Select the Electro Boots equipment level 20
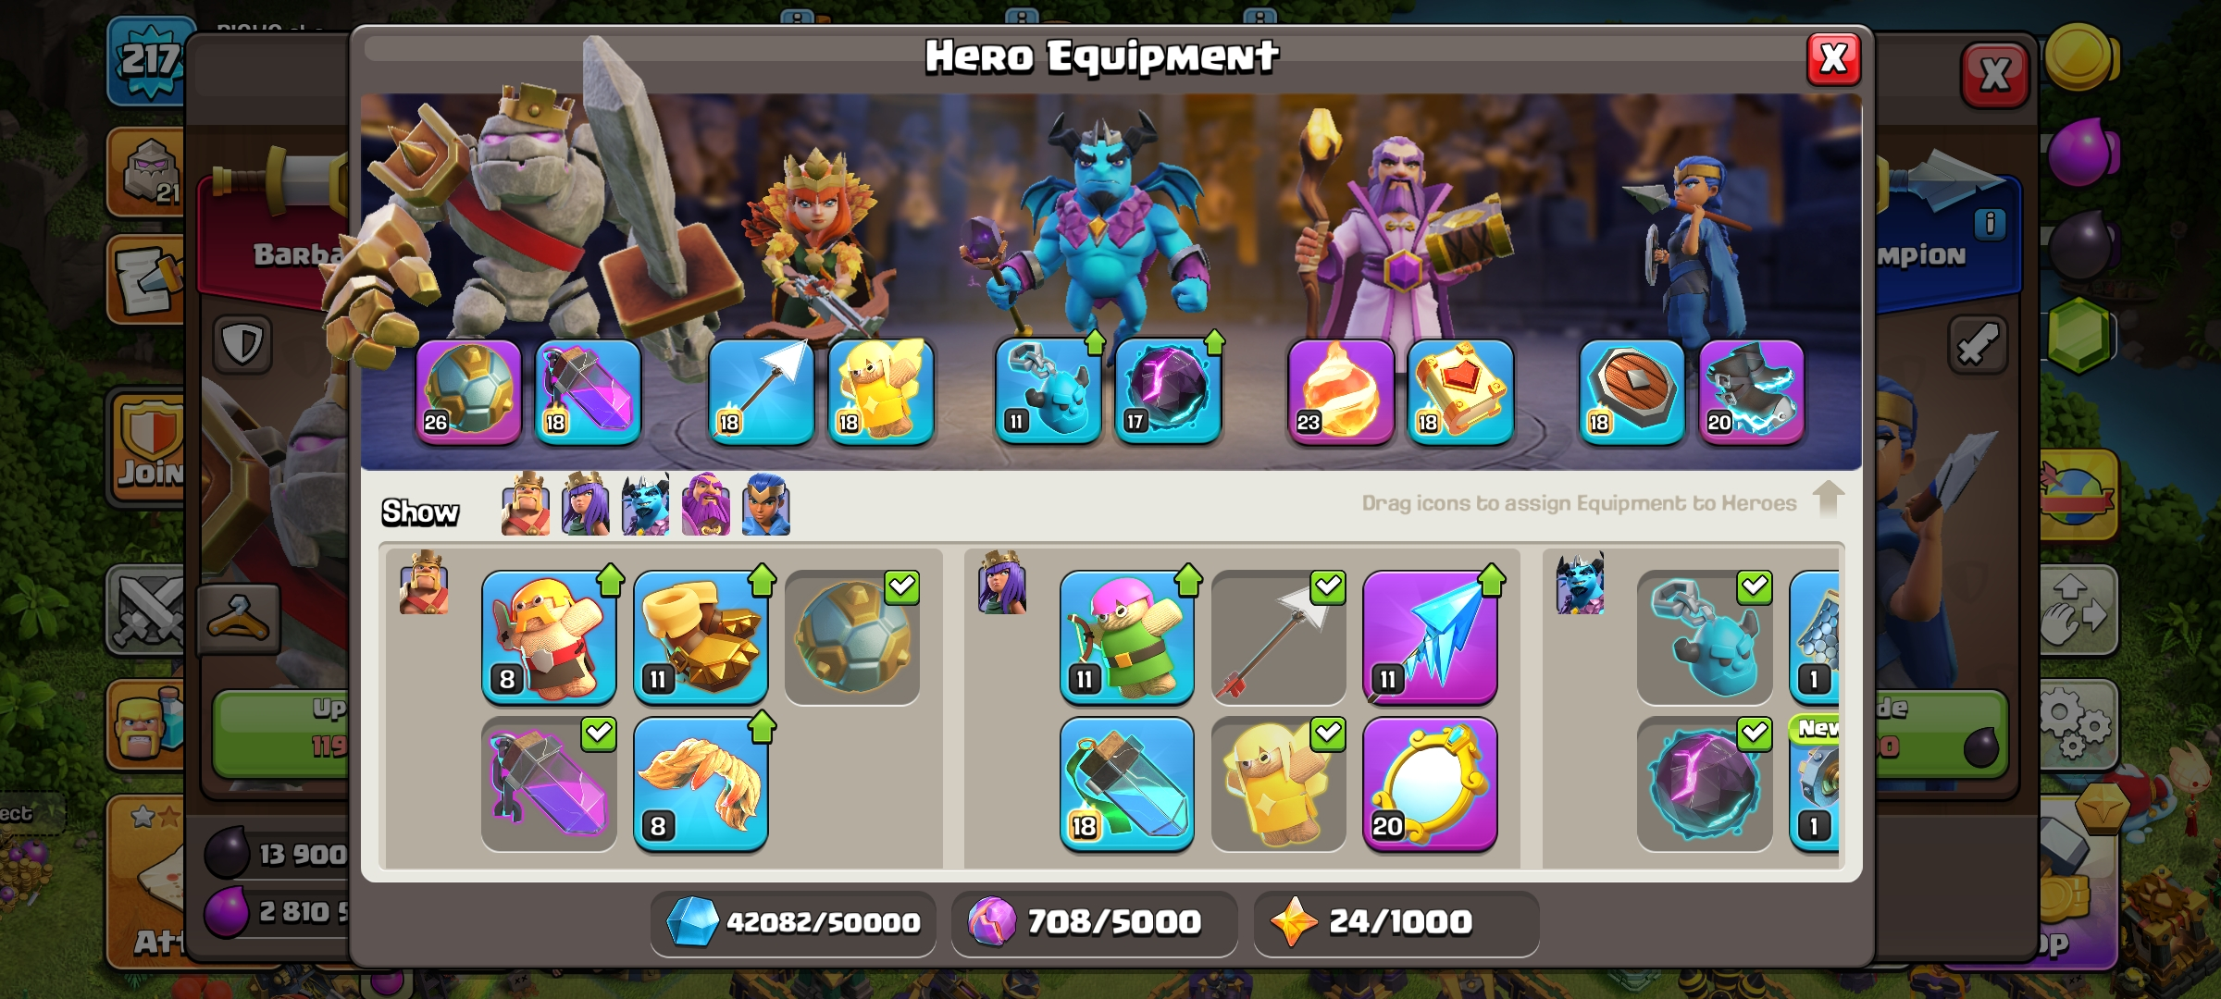Image resolution: width=2221 pixels, height=999 pixels. (1752, 392)
